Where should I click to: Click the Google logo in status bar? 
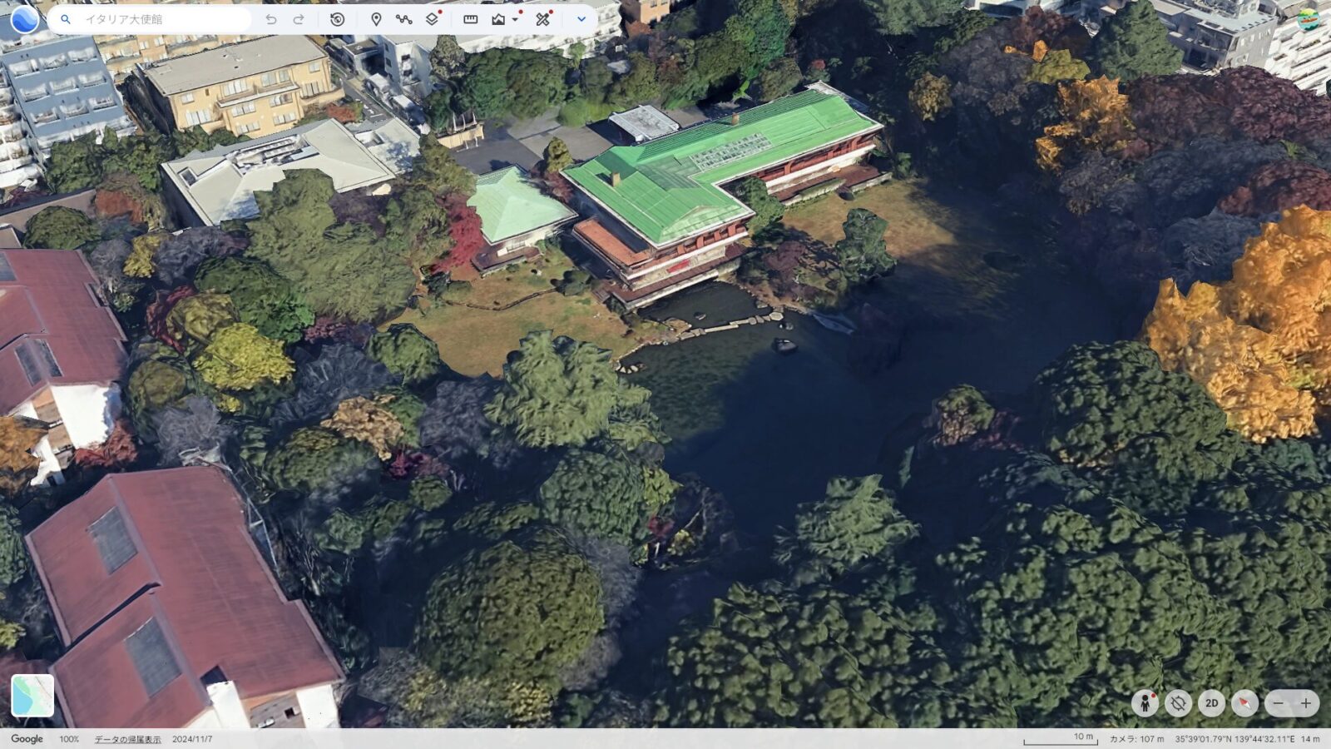point(27,739)
